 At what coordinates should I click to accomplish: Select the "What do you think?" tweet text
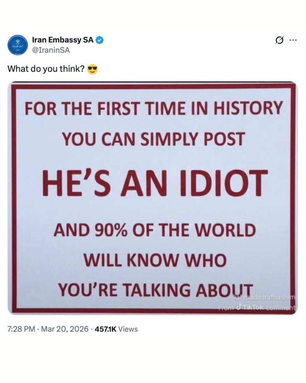46,69
